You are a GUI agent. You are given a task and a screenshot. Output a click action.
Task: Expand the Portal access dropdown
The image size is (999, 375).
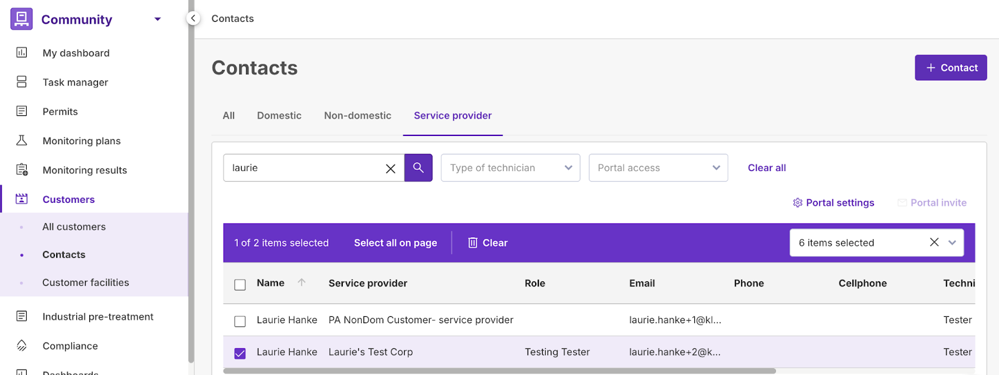coord(658,168)
